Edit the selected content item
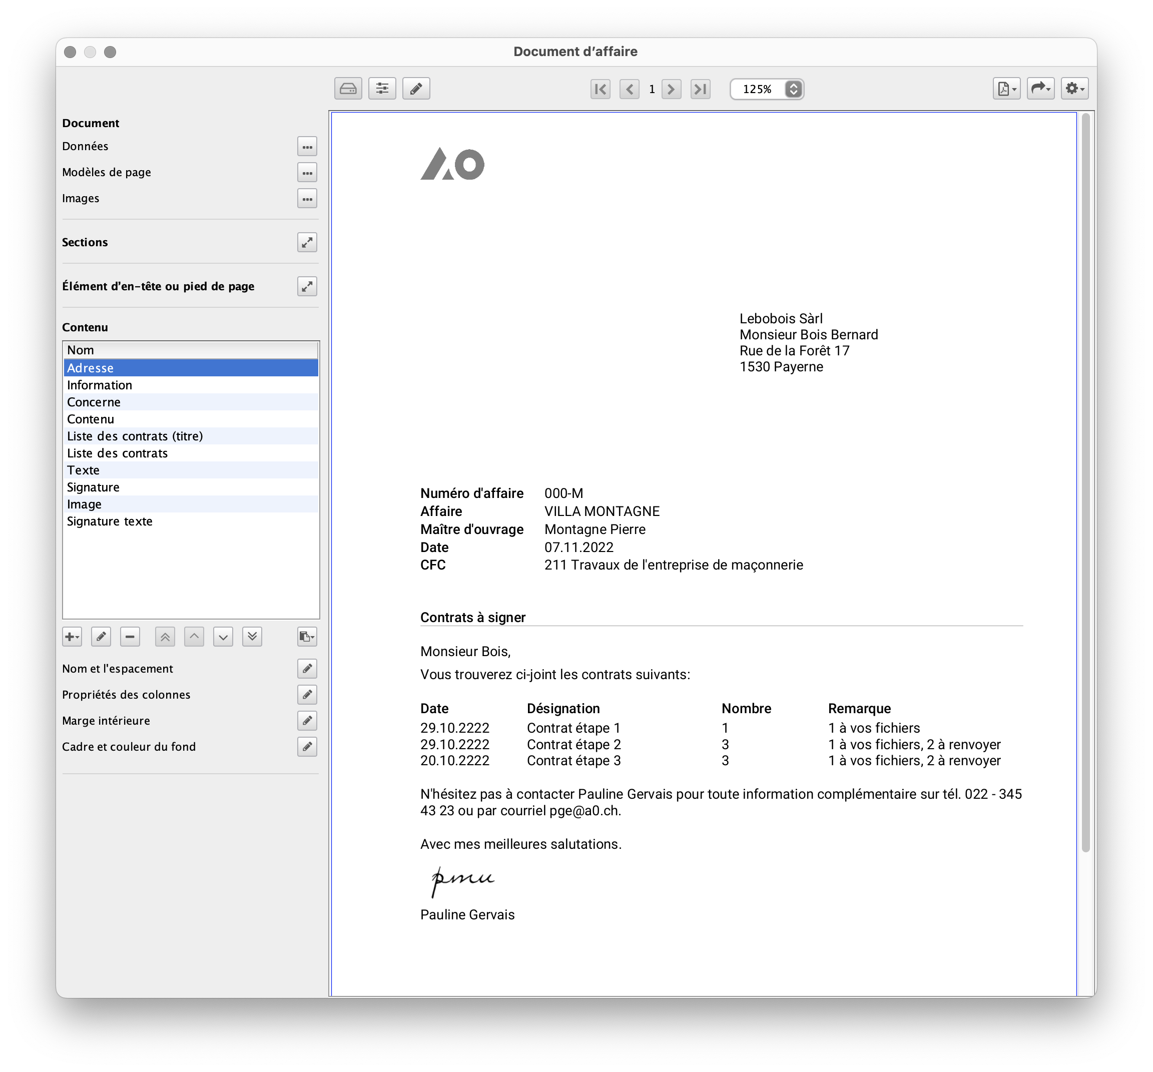Viewport: 1153px width, 1072px height. click(101, 637)
